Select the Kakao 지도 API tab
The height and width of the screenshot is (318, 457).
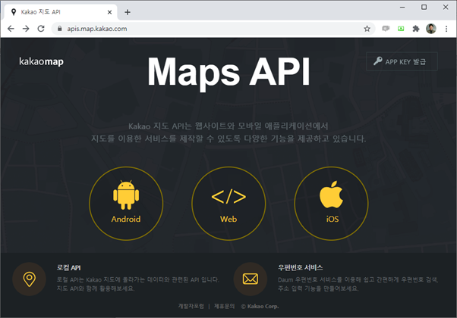click(x=61, y=12)
